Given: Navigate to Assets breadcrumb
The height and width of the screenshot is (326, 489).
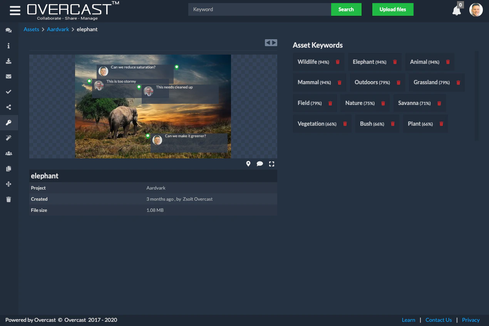Looking at the screenshot, I should click(31, 29).
